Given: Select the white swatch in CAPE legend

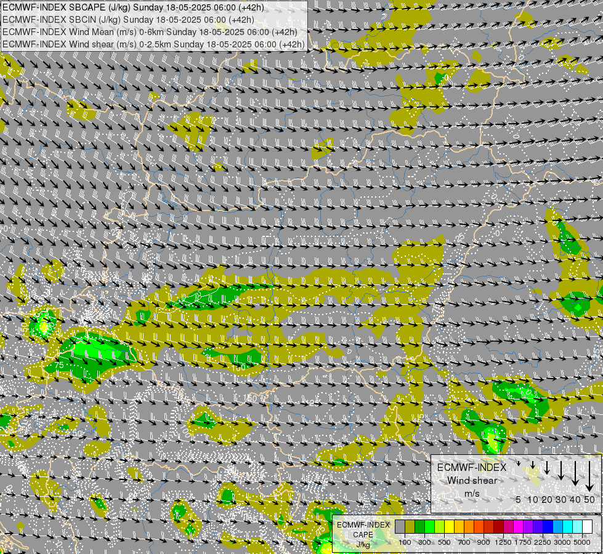Looking at the screenshot, I should (588, 527).
